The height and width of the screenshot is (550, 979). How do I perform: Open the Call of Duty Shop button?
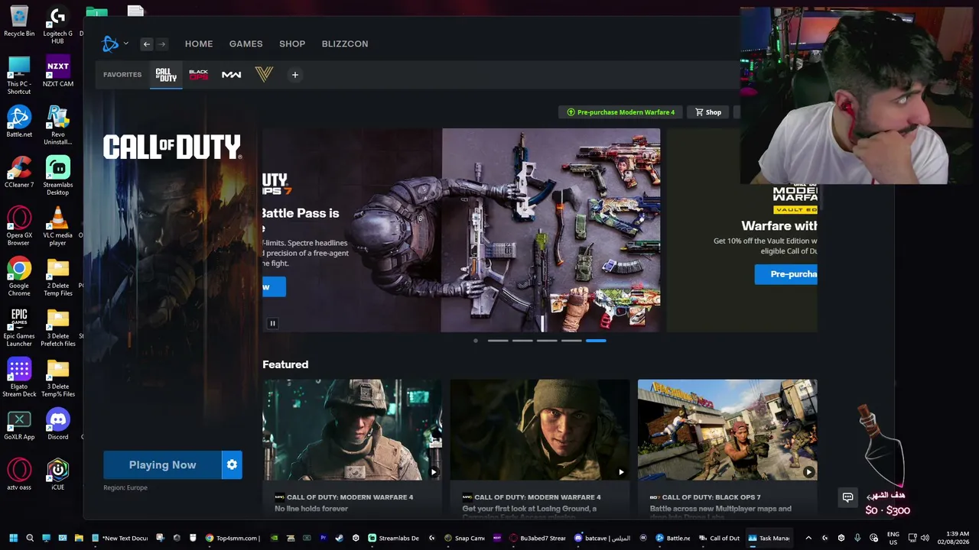(708, 112)
